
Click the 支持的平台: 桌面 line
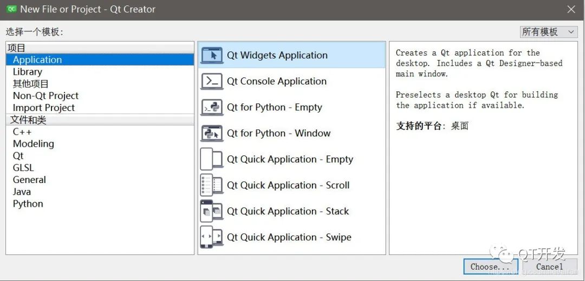click(432, 126)
